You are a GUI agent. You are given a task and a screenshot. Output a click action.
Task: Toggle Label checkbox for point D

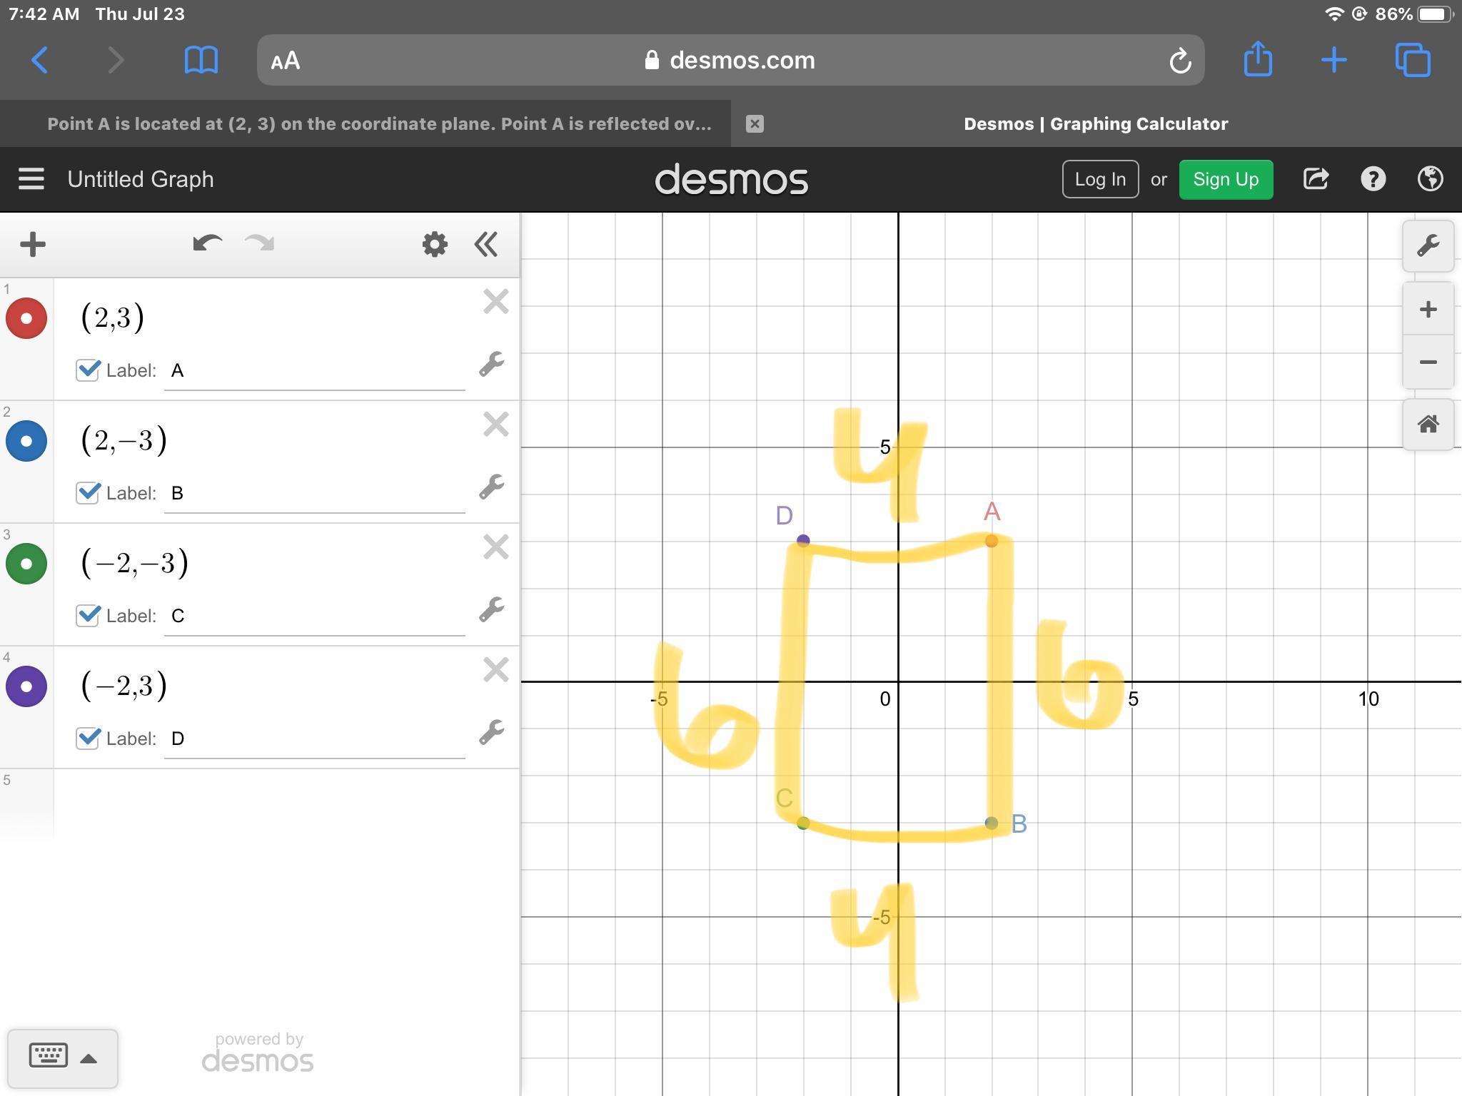tap(88, 738)
